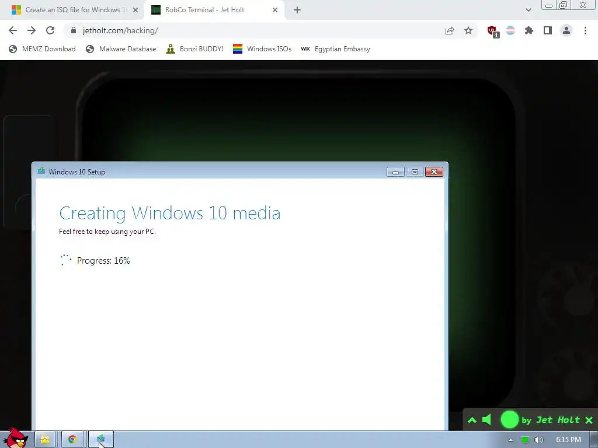Open the volume control in system tray
Image resolution: width=598 pixels, height=448 pixels.
click(x=538, y=440)
